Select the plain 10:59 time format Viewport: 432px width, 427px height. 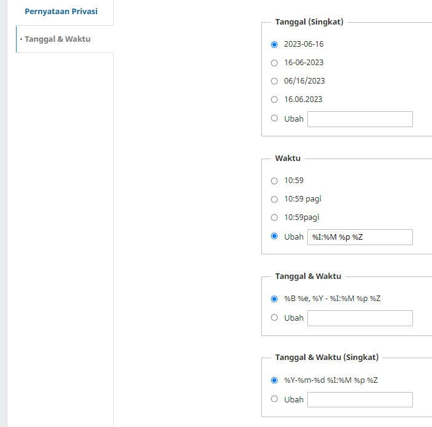click(x=274, y=181)
